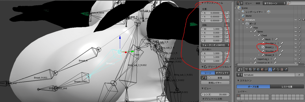This screenshot has width=305, height=102.
Task: Toggle selectability arrow for Armature
Action: pyautogui.click(x=300, y=20)
